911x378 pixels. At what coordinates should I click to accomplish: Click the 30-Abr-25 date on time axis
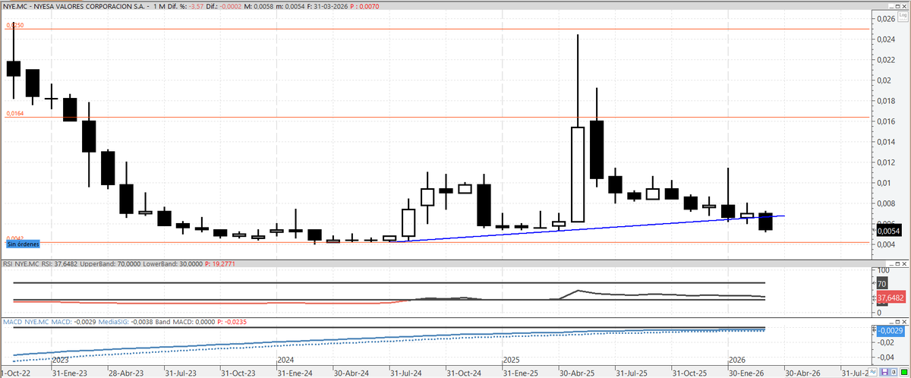(577, 373)
